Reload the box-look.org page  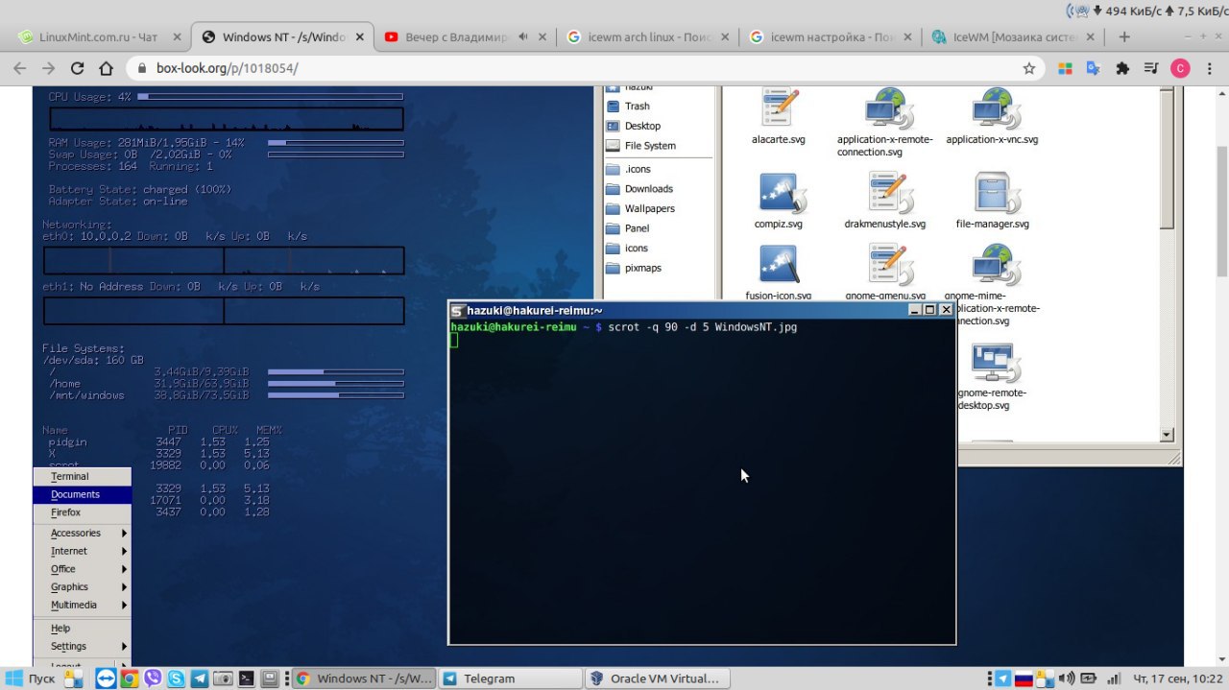pyautogui.click(x=78, y=69)
